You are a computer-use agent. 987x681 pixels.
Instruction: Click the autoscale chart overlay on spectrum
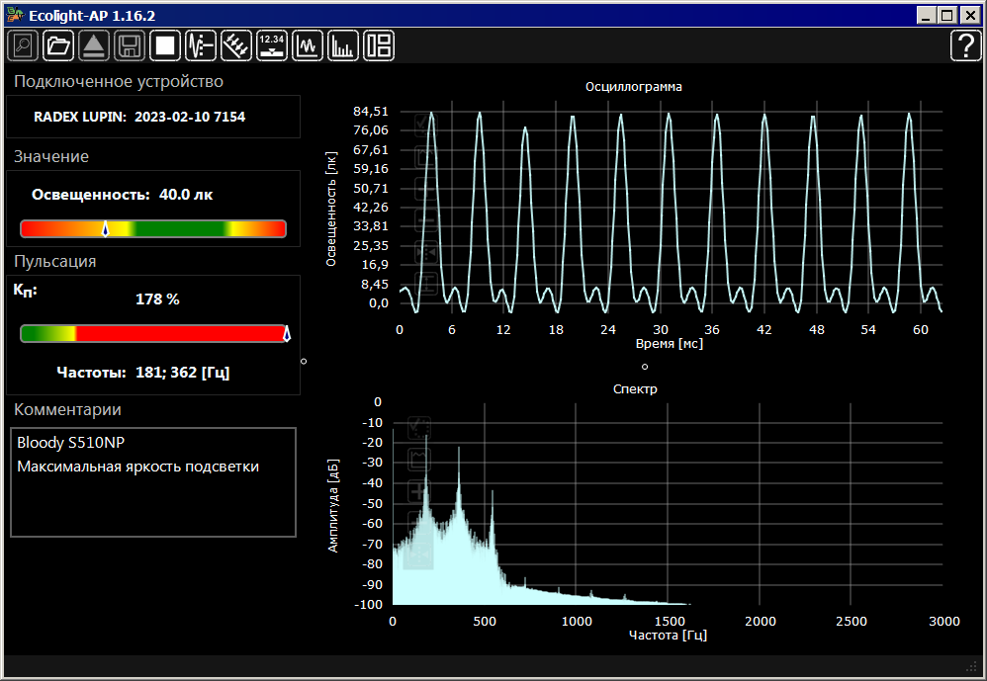[x=419, y=459]
